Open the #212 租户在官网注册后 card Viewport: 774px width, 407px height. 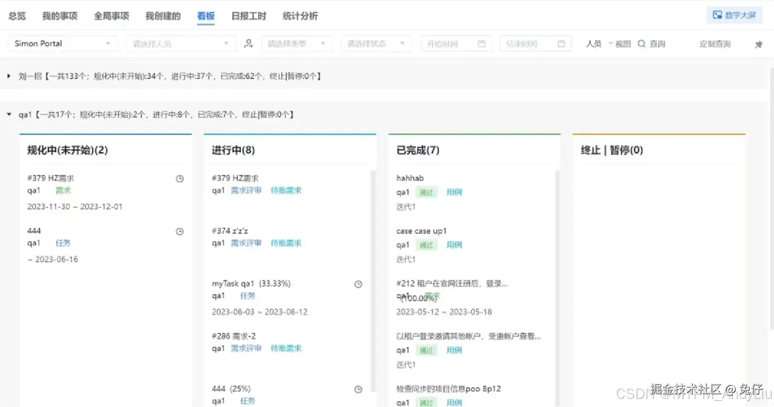point(452,283)
